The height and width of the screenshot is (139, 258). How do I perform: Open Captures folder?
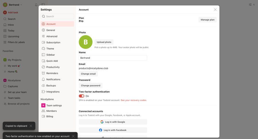[13, 86]
